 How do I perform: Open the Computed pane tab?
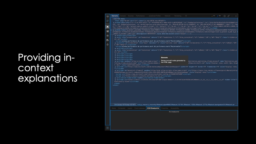[122, 108]
